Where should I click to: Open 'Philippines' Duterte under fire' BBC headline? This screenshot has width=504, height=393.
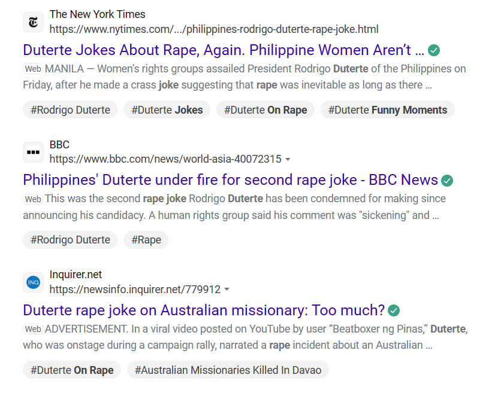[231, 180]
